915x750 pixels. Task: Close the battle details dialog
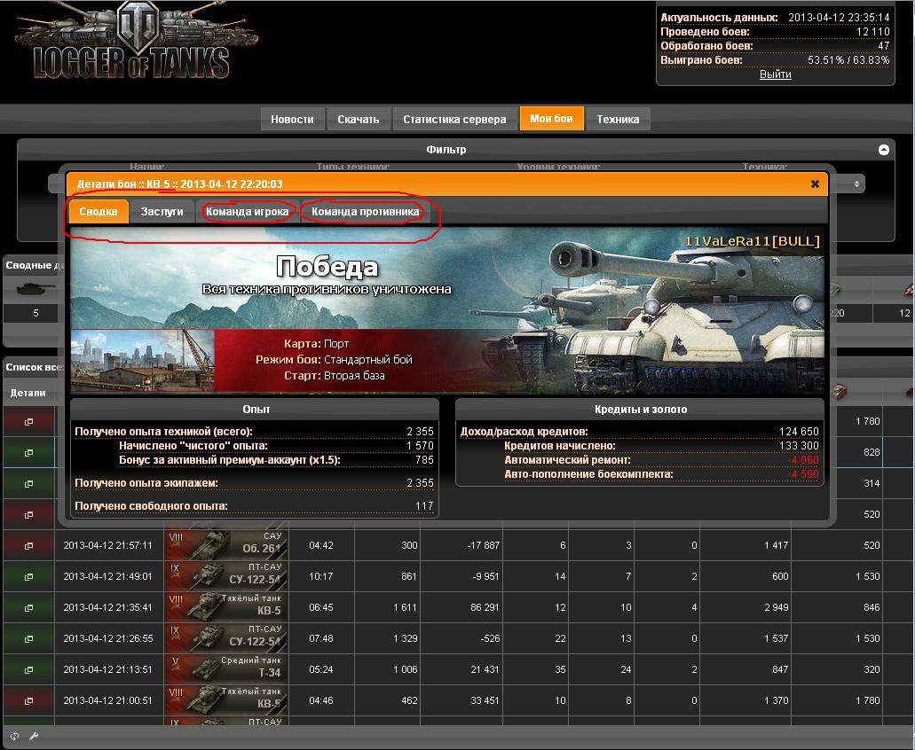point(815,184)
